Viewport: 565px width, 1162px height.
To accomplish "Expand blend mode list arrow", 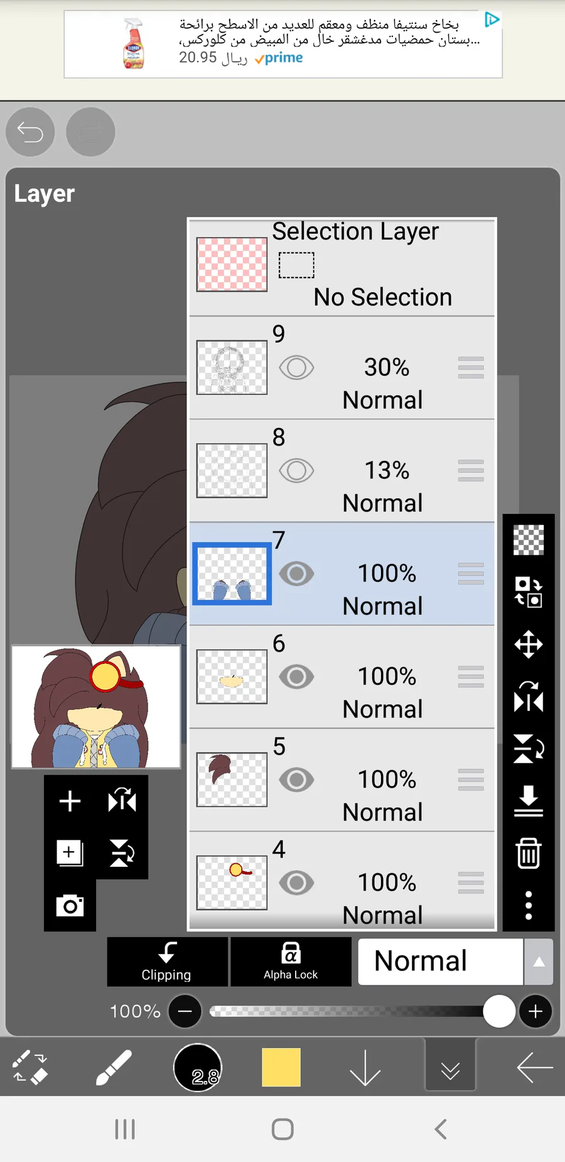I will point(539,962).
